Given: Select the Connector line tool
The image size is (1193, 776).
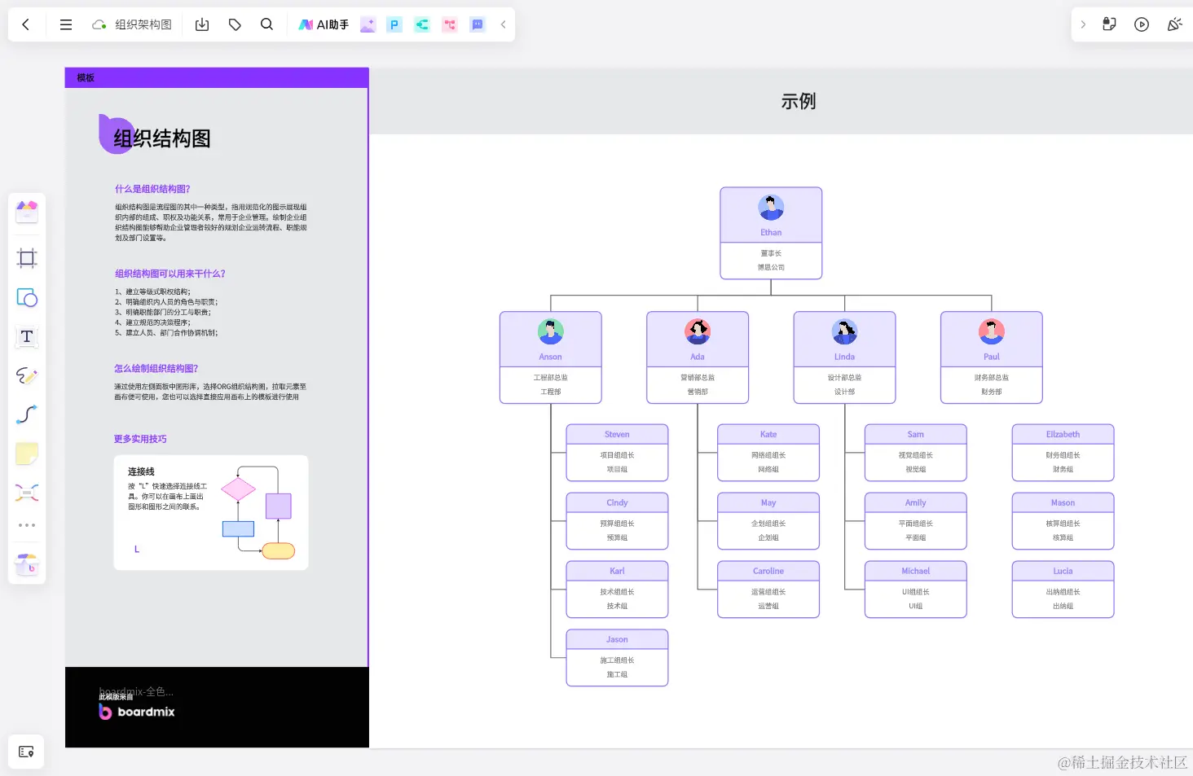Looking at the screenshot, I should tap(27, 414).
